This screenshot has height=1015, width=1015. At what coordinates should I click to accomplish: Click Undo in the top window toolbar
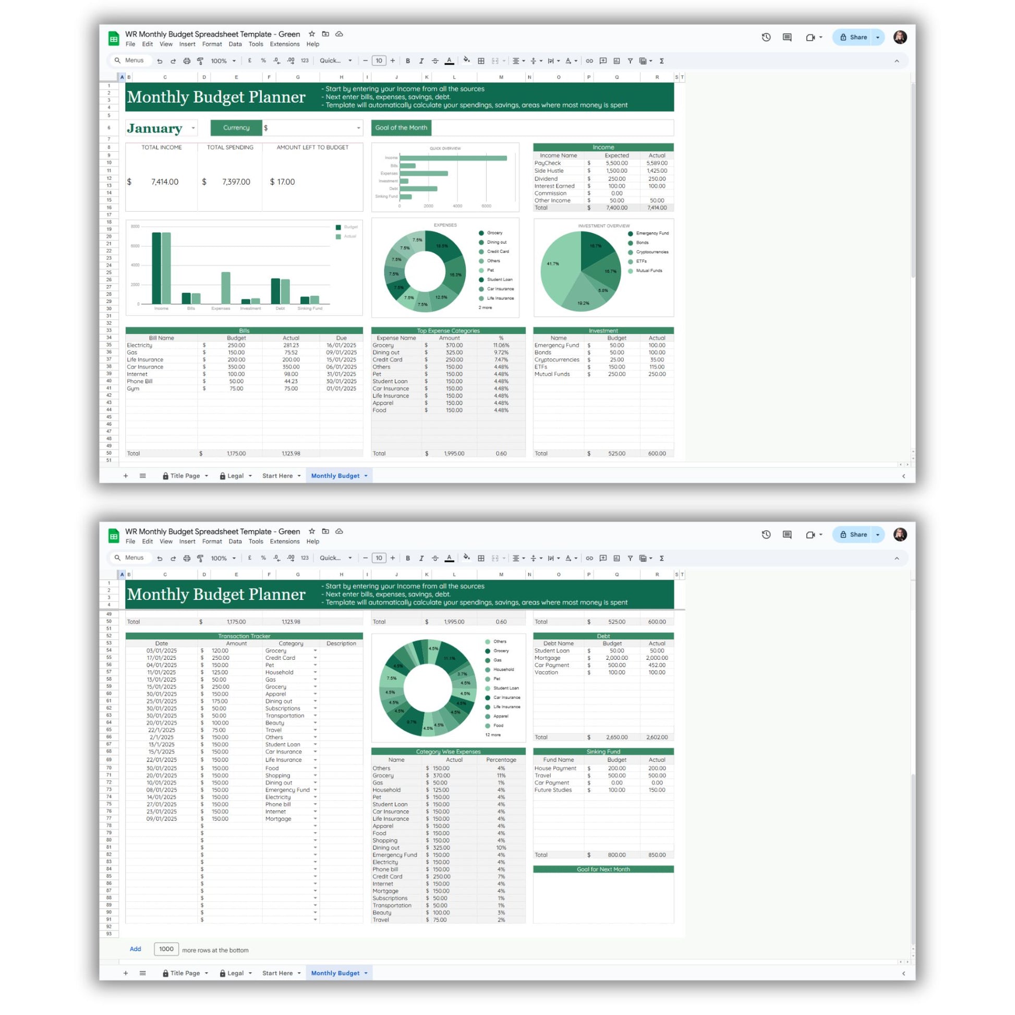[x=160, y=61]
